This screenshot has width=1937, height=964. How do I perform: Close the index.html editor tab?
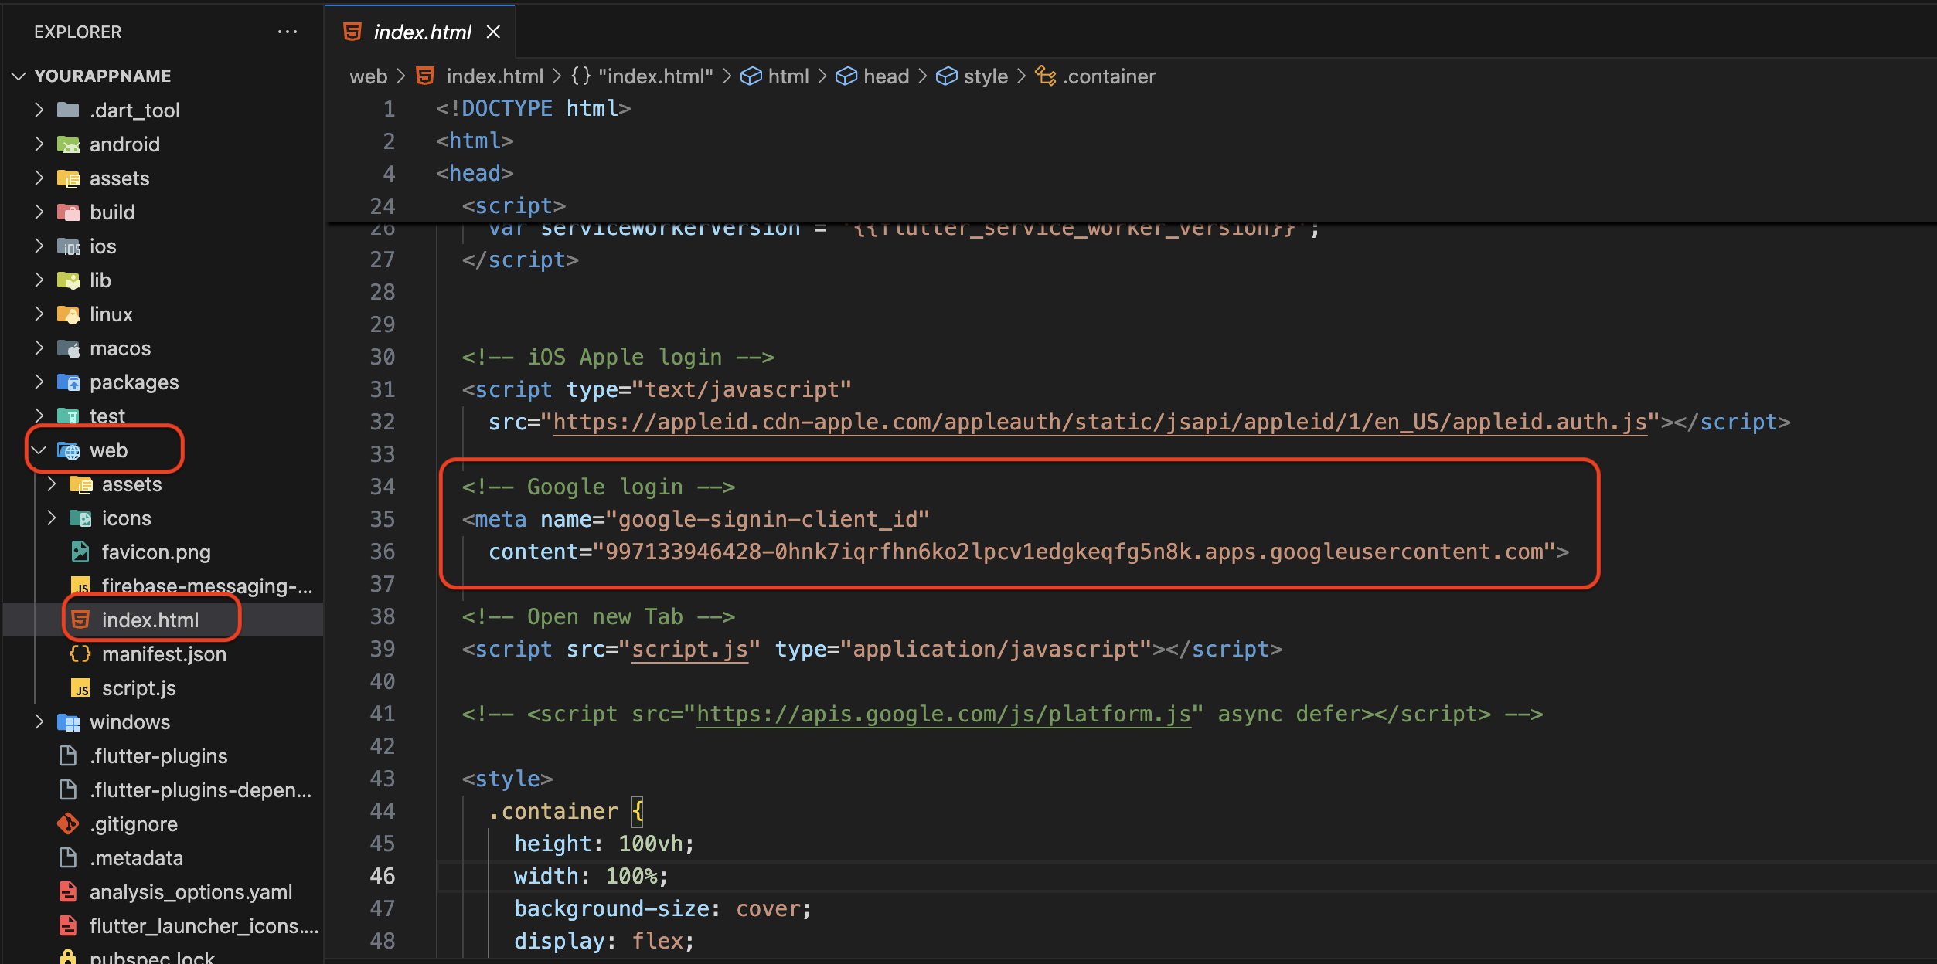[493, 32]
